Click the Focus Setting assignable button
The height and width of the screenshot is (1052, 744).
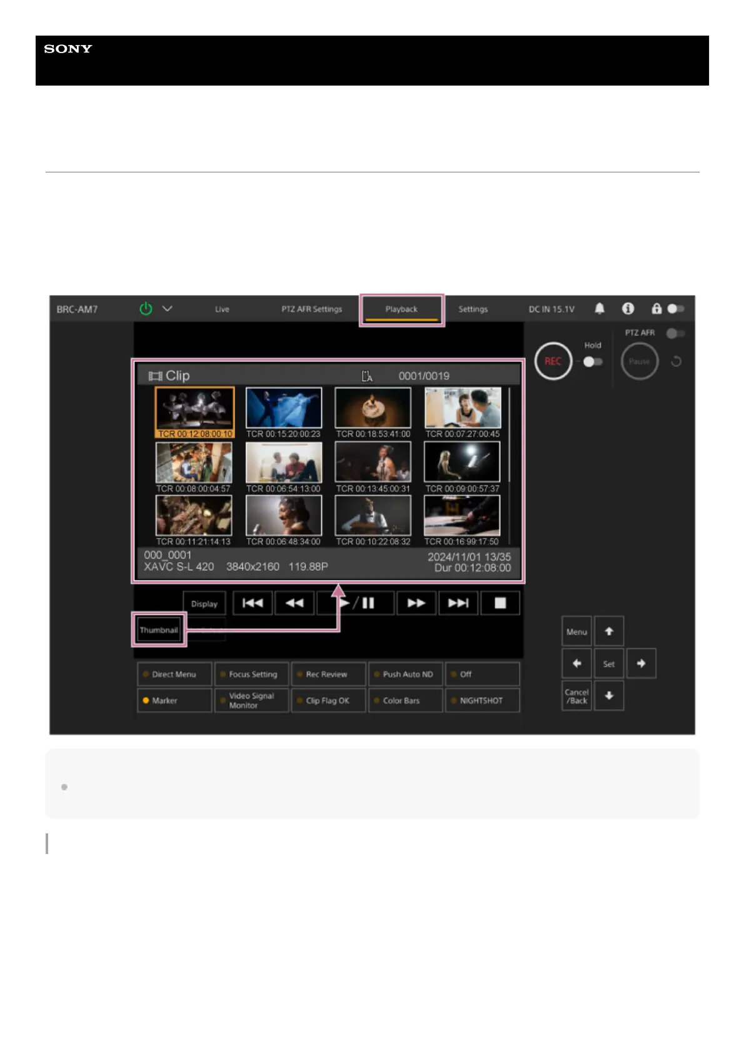tap(252, 675)
